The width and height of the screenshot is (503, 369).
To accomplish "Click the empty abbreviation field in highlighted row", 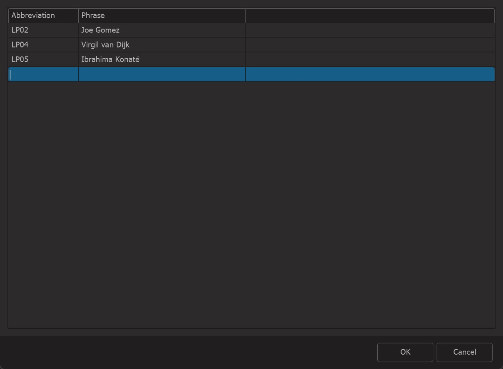I will pyautogui.click(x=44, y=74).
